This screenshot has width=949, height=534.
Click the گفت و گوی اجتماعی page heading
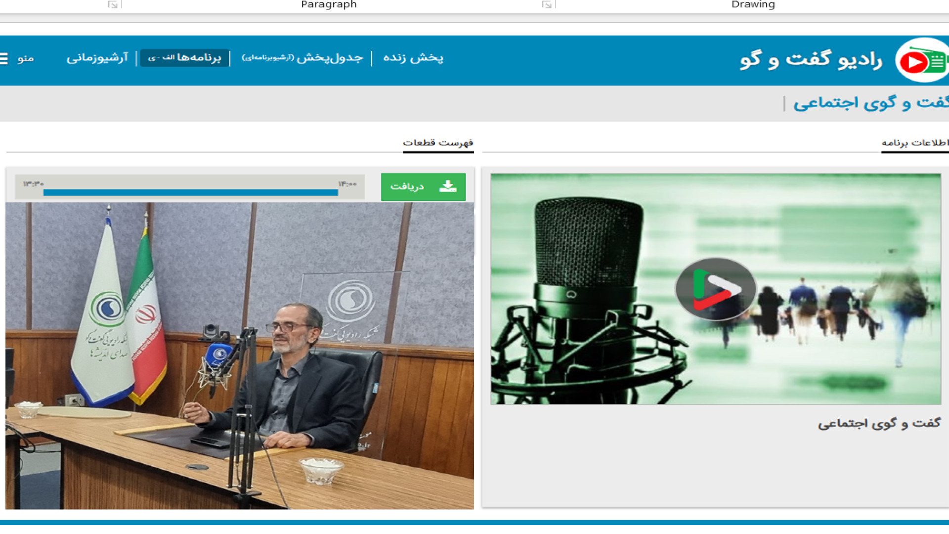pyautogui.click(x=871, y=103)
